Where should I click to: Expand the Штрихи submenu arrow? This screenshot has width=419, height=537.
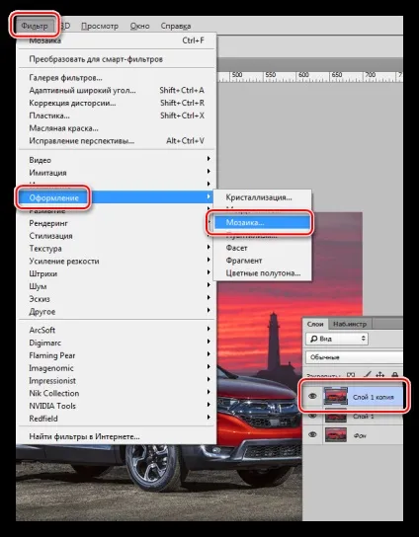pos(209,272)
